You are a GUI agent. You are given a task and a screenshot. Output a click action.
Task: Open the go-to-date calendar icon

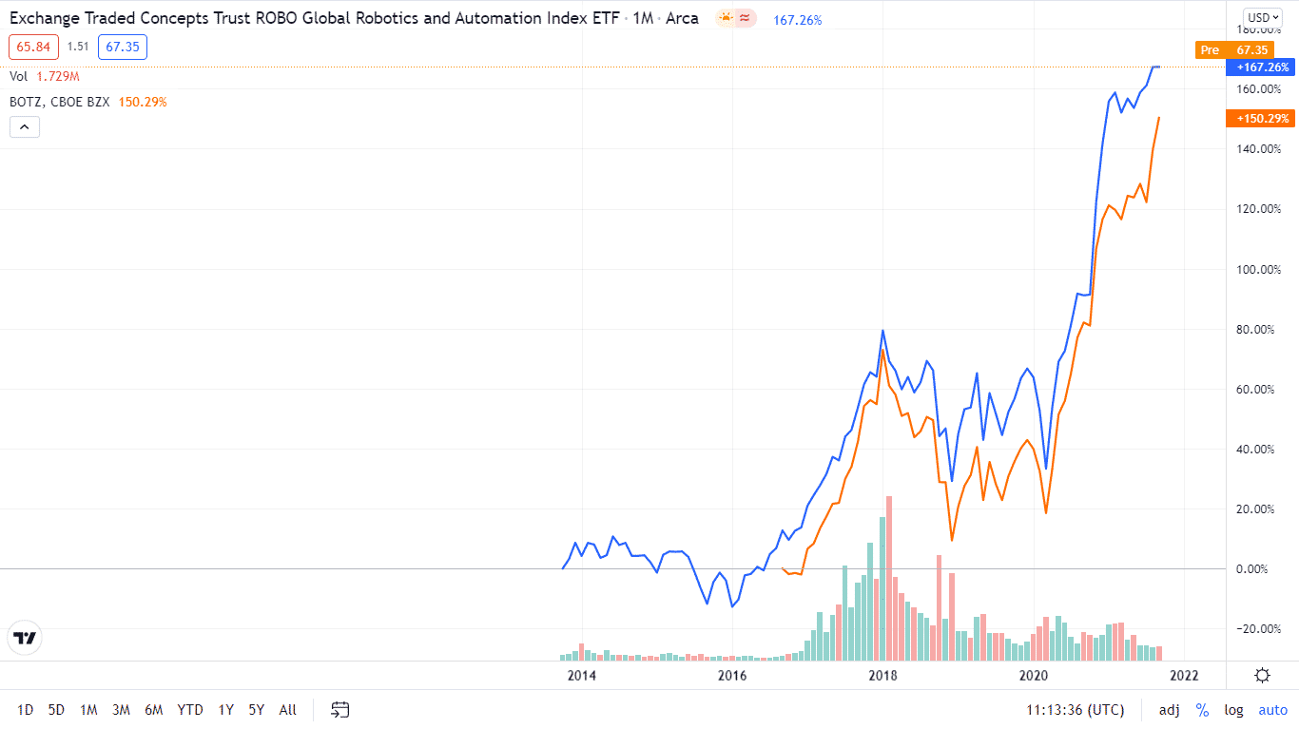coord(338,709)
